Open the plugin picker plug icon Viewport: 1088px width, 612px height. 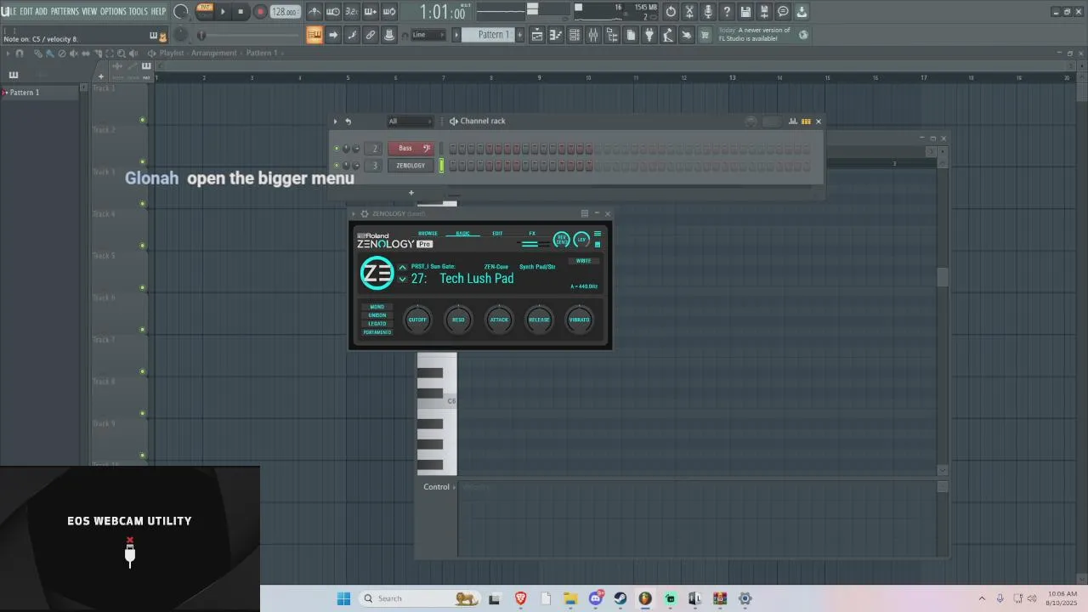point(649,35)
